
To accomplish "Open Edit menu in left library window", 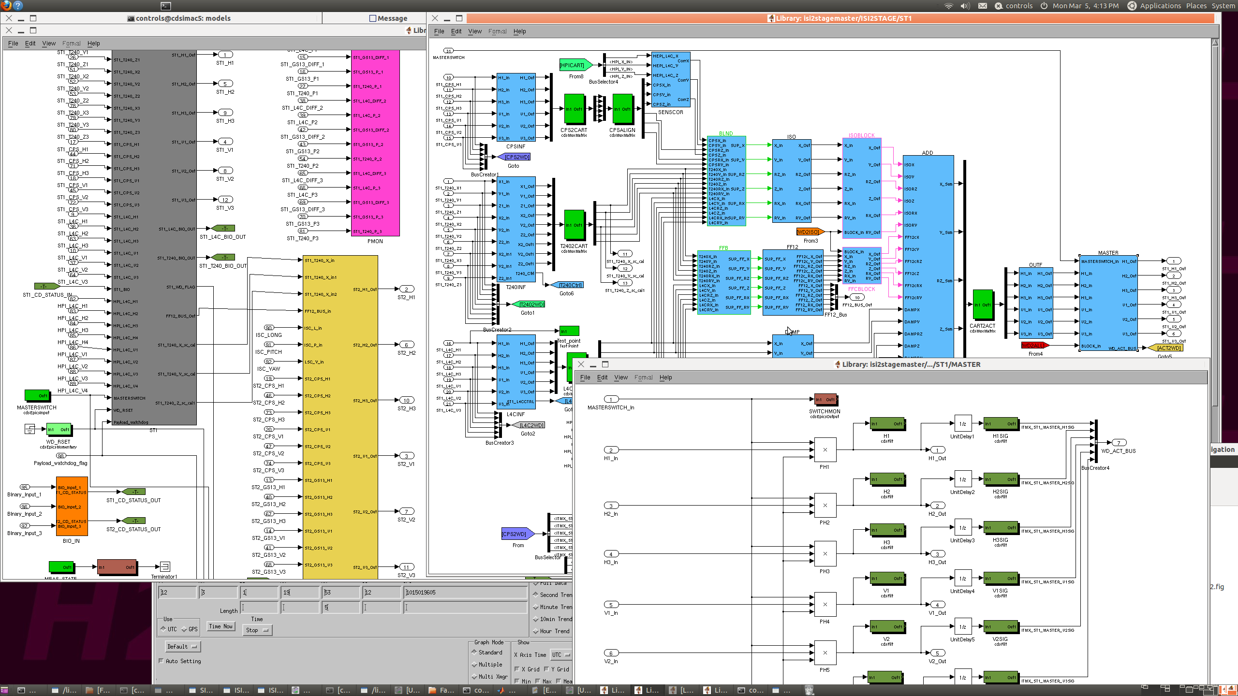I will 30,43.
